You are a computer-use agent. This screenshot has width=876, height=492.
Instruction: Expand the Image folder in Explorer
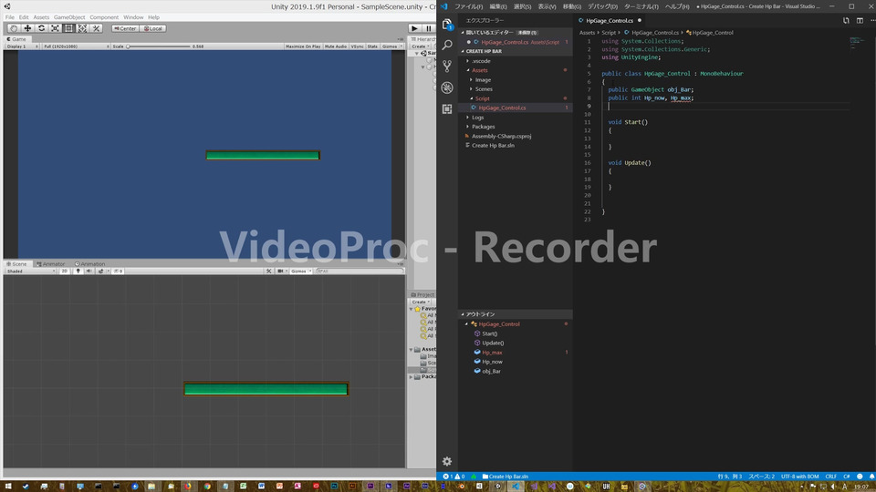click(483, 80)
